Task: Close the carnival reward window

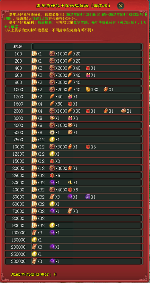Action: pos(120,6)
